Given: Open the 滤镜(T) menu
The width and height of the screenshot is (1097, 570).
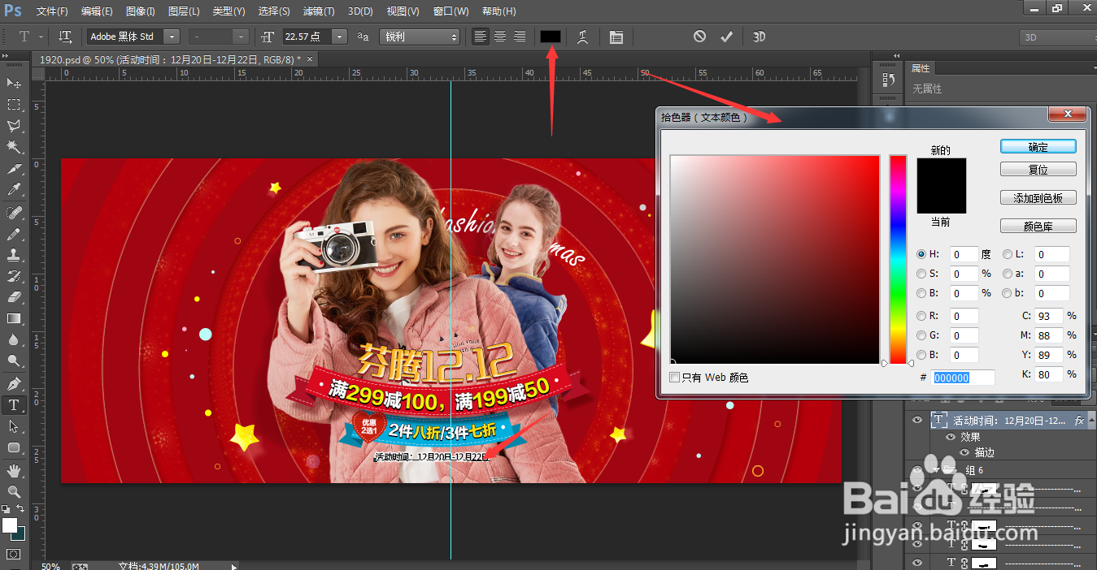Looking at the screenshot, I should click(x=318, y=11).
